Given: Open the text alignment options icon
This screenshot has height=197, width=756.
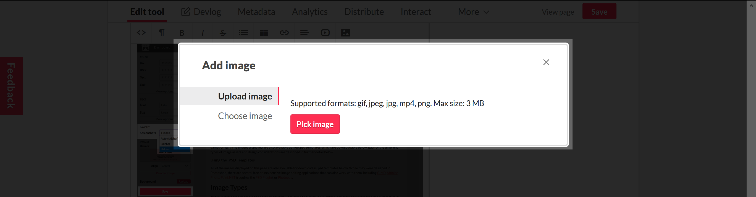Looking at the screenshot, I should [305, 33].
